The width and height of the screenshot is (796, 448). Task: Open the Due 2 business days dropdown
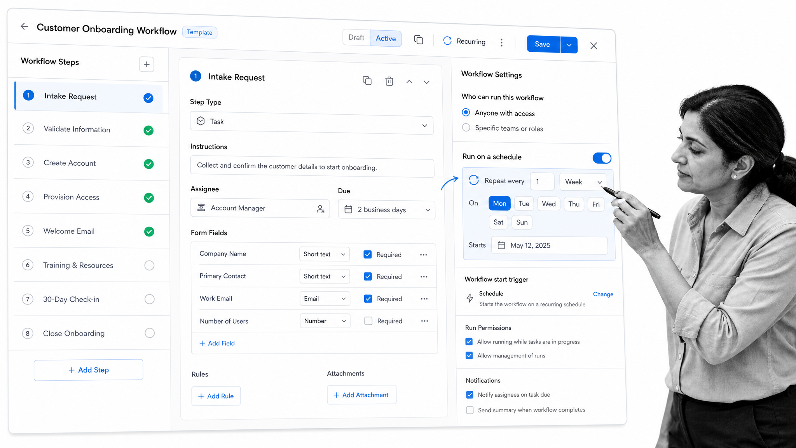point(386,210)
